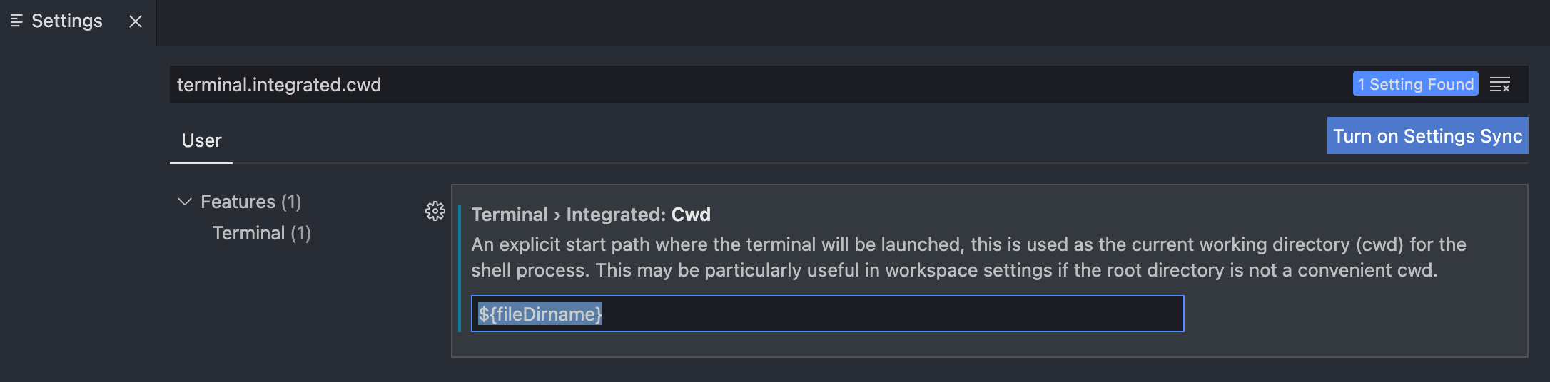
Task: Click the empty editor tab bar area
Action: (x=856, y=21)
